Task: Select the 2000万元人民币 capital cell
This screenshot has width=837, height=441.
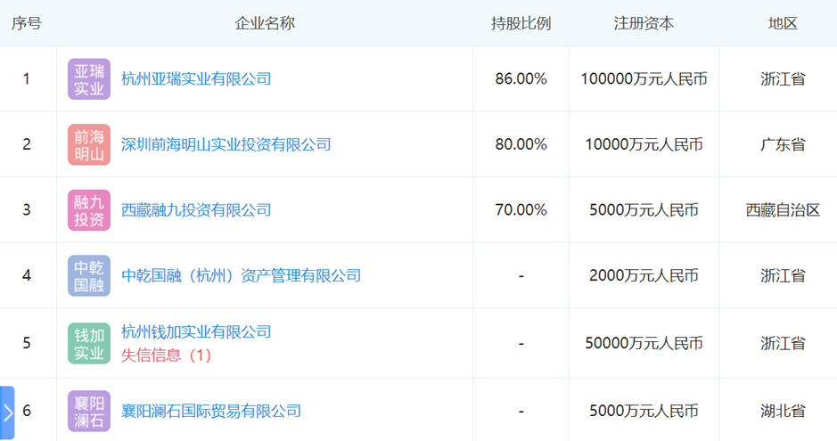Action: click(644, 275)
